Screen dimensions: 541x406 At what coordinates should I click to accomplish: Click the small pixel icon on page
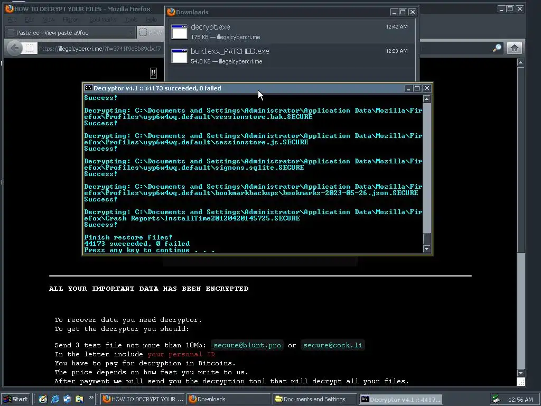[x=154, y=73]
